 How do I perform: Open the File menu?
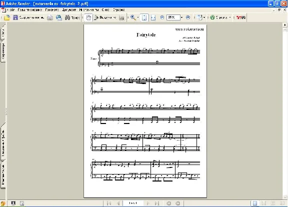[11, 10]
